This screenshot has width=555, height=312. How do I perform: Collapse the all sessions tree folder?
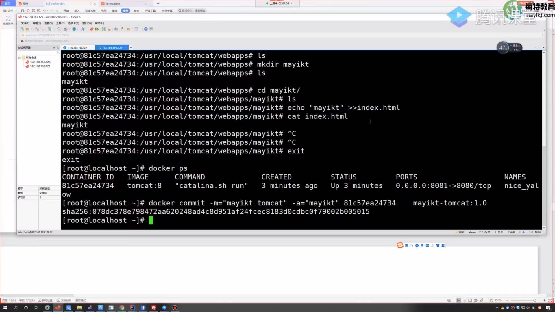click(19, 57)
